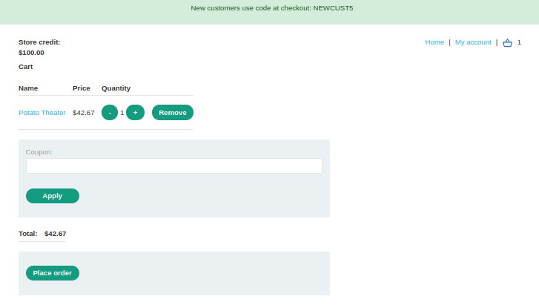
Task: Increase Potato Theater quantity with plus button
Action: pyautogui.click(x=135, y=113)
